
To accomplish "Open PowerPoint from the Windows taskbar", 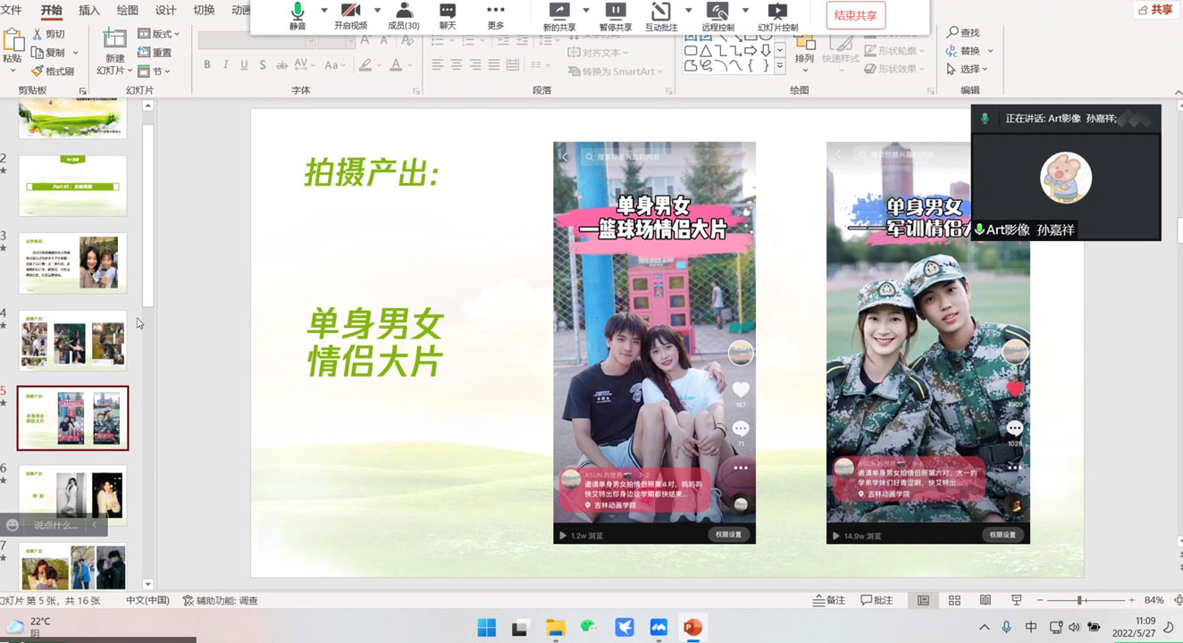I will pyautogui.click(x=692, y=627).
